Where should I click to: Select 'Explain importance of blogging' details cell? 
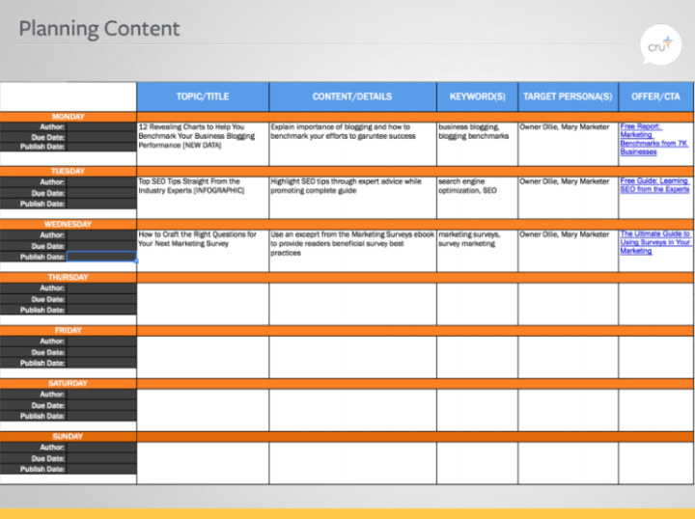(352, 144)
